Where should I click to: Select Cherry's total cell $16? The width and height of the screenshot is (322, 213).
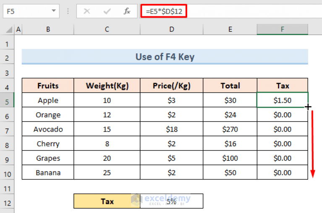coord(230,143)
